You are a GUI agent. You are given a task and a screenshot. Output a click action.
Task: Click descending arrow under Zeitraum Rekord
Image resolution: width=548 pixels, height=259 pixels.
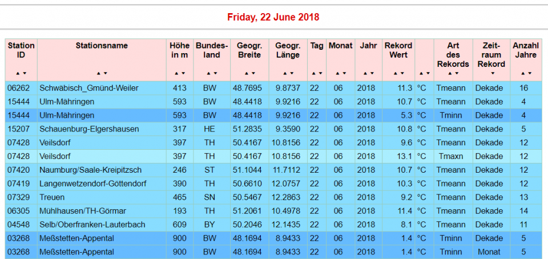click(491, 74)
